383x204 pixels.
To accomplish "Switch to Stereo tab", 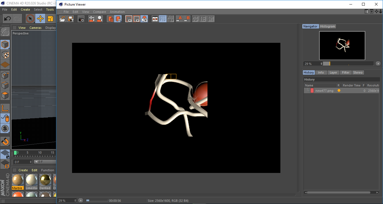I will pos(358,72).
